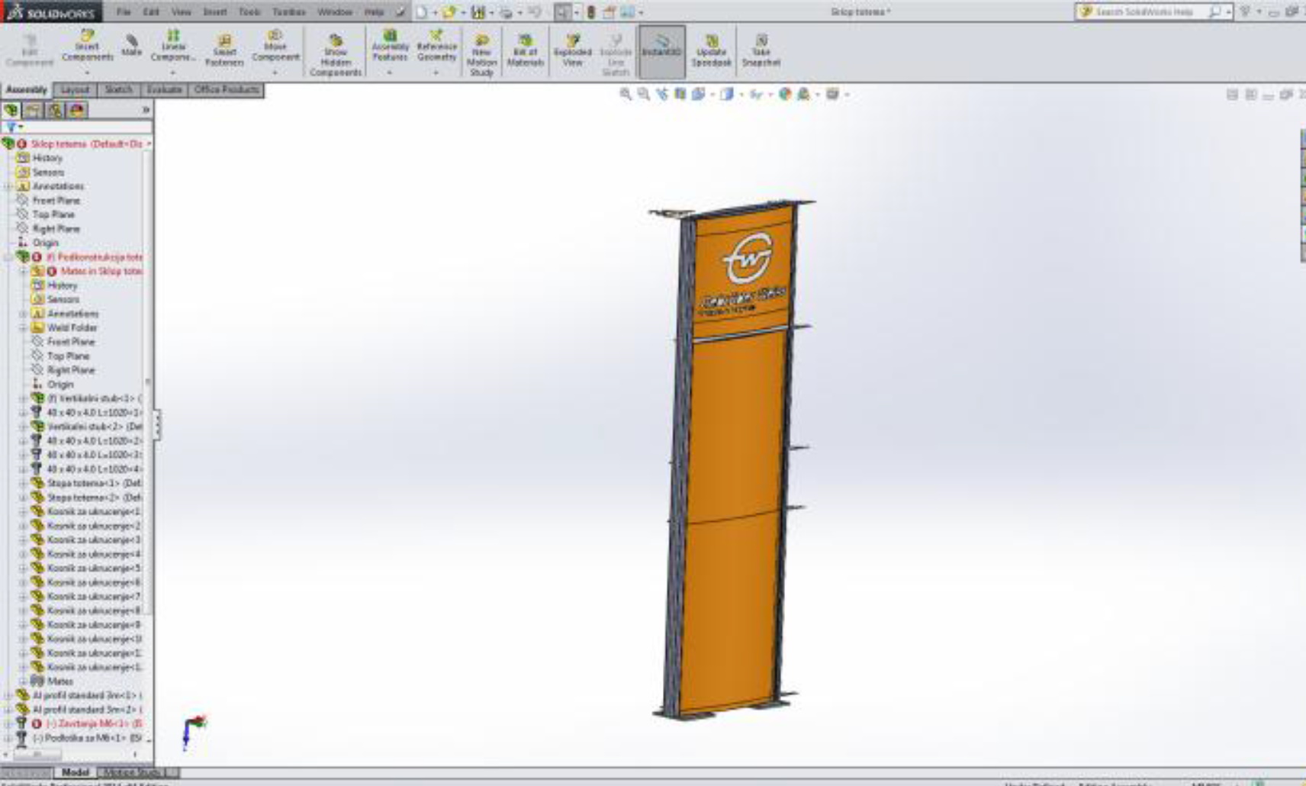Screen dimensions: 1306x786
Task: Select Top Plane in the feature tree
Action: point(53,214)
